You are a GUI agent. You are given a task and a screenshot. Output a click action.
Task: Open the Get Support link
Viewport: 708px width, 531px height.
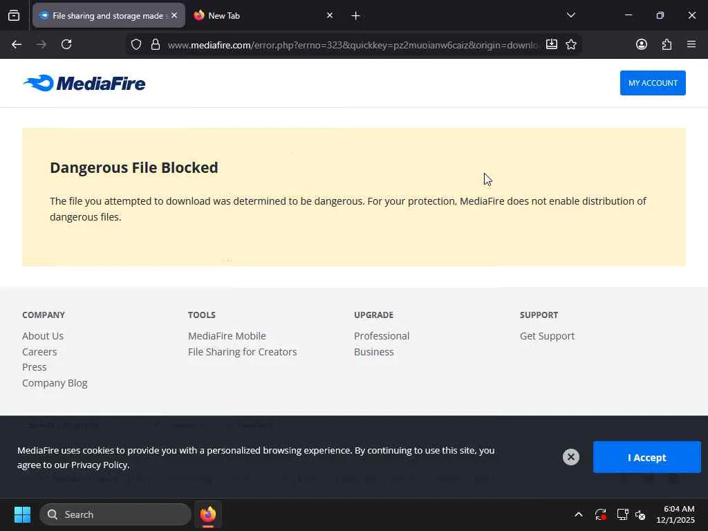(548, 336)
